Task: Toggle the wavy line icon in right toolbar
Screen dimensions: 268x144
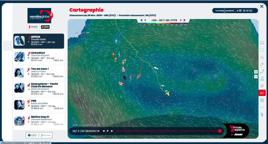Action: (x=262, y=107)
